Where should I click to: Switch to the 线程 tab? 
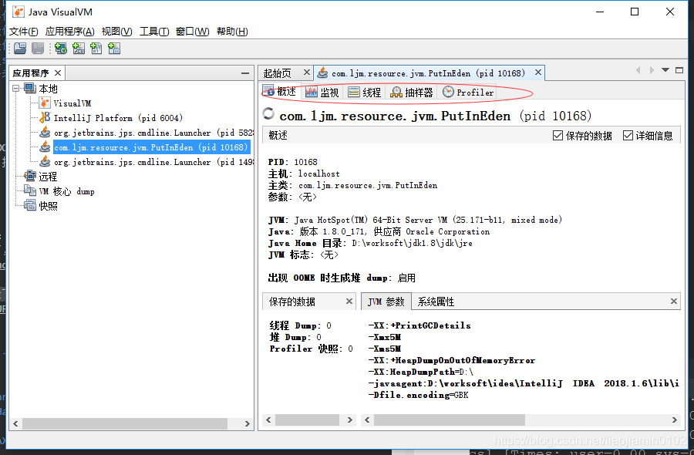click(365, 92)
